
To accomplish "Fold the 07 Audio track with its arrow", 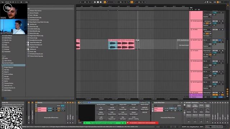I will click(192, 51).
